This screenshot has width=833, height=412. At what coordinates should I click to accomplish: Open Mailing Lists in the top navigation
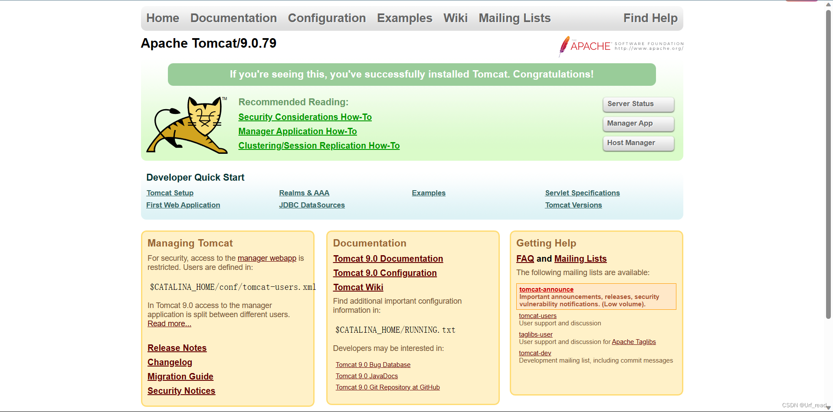(x=515, y=18)
